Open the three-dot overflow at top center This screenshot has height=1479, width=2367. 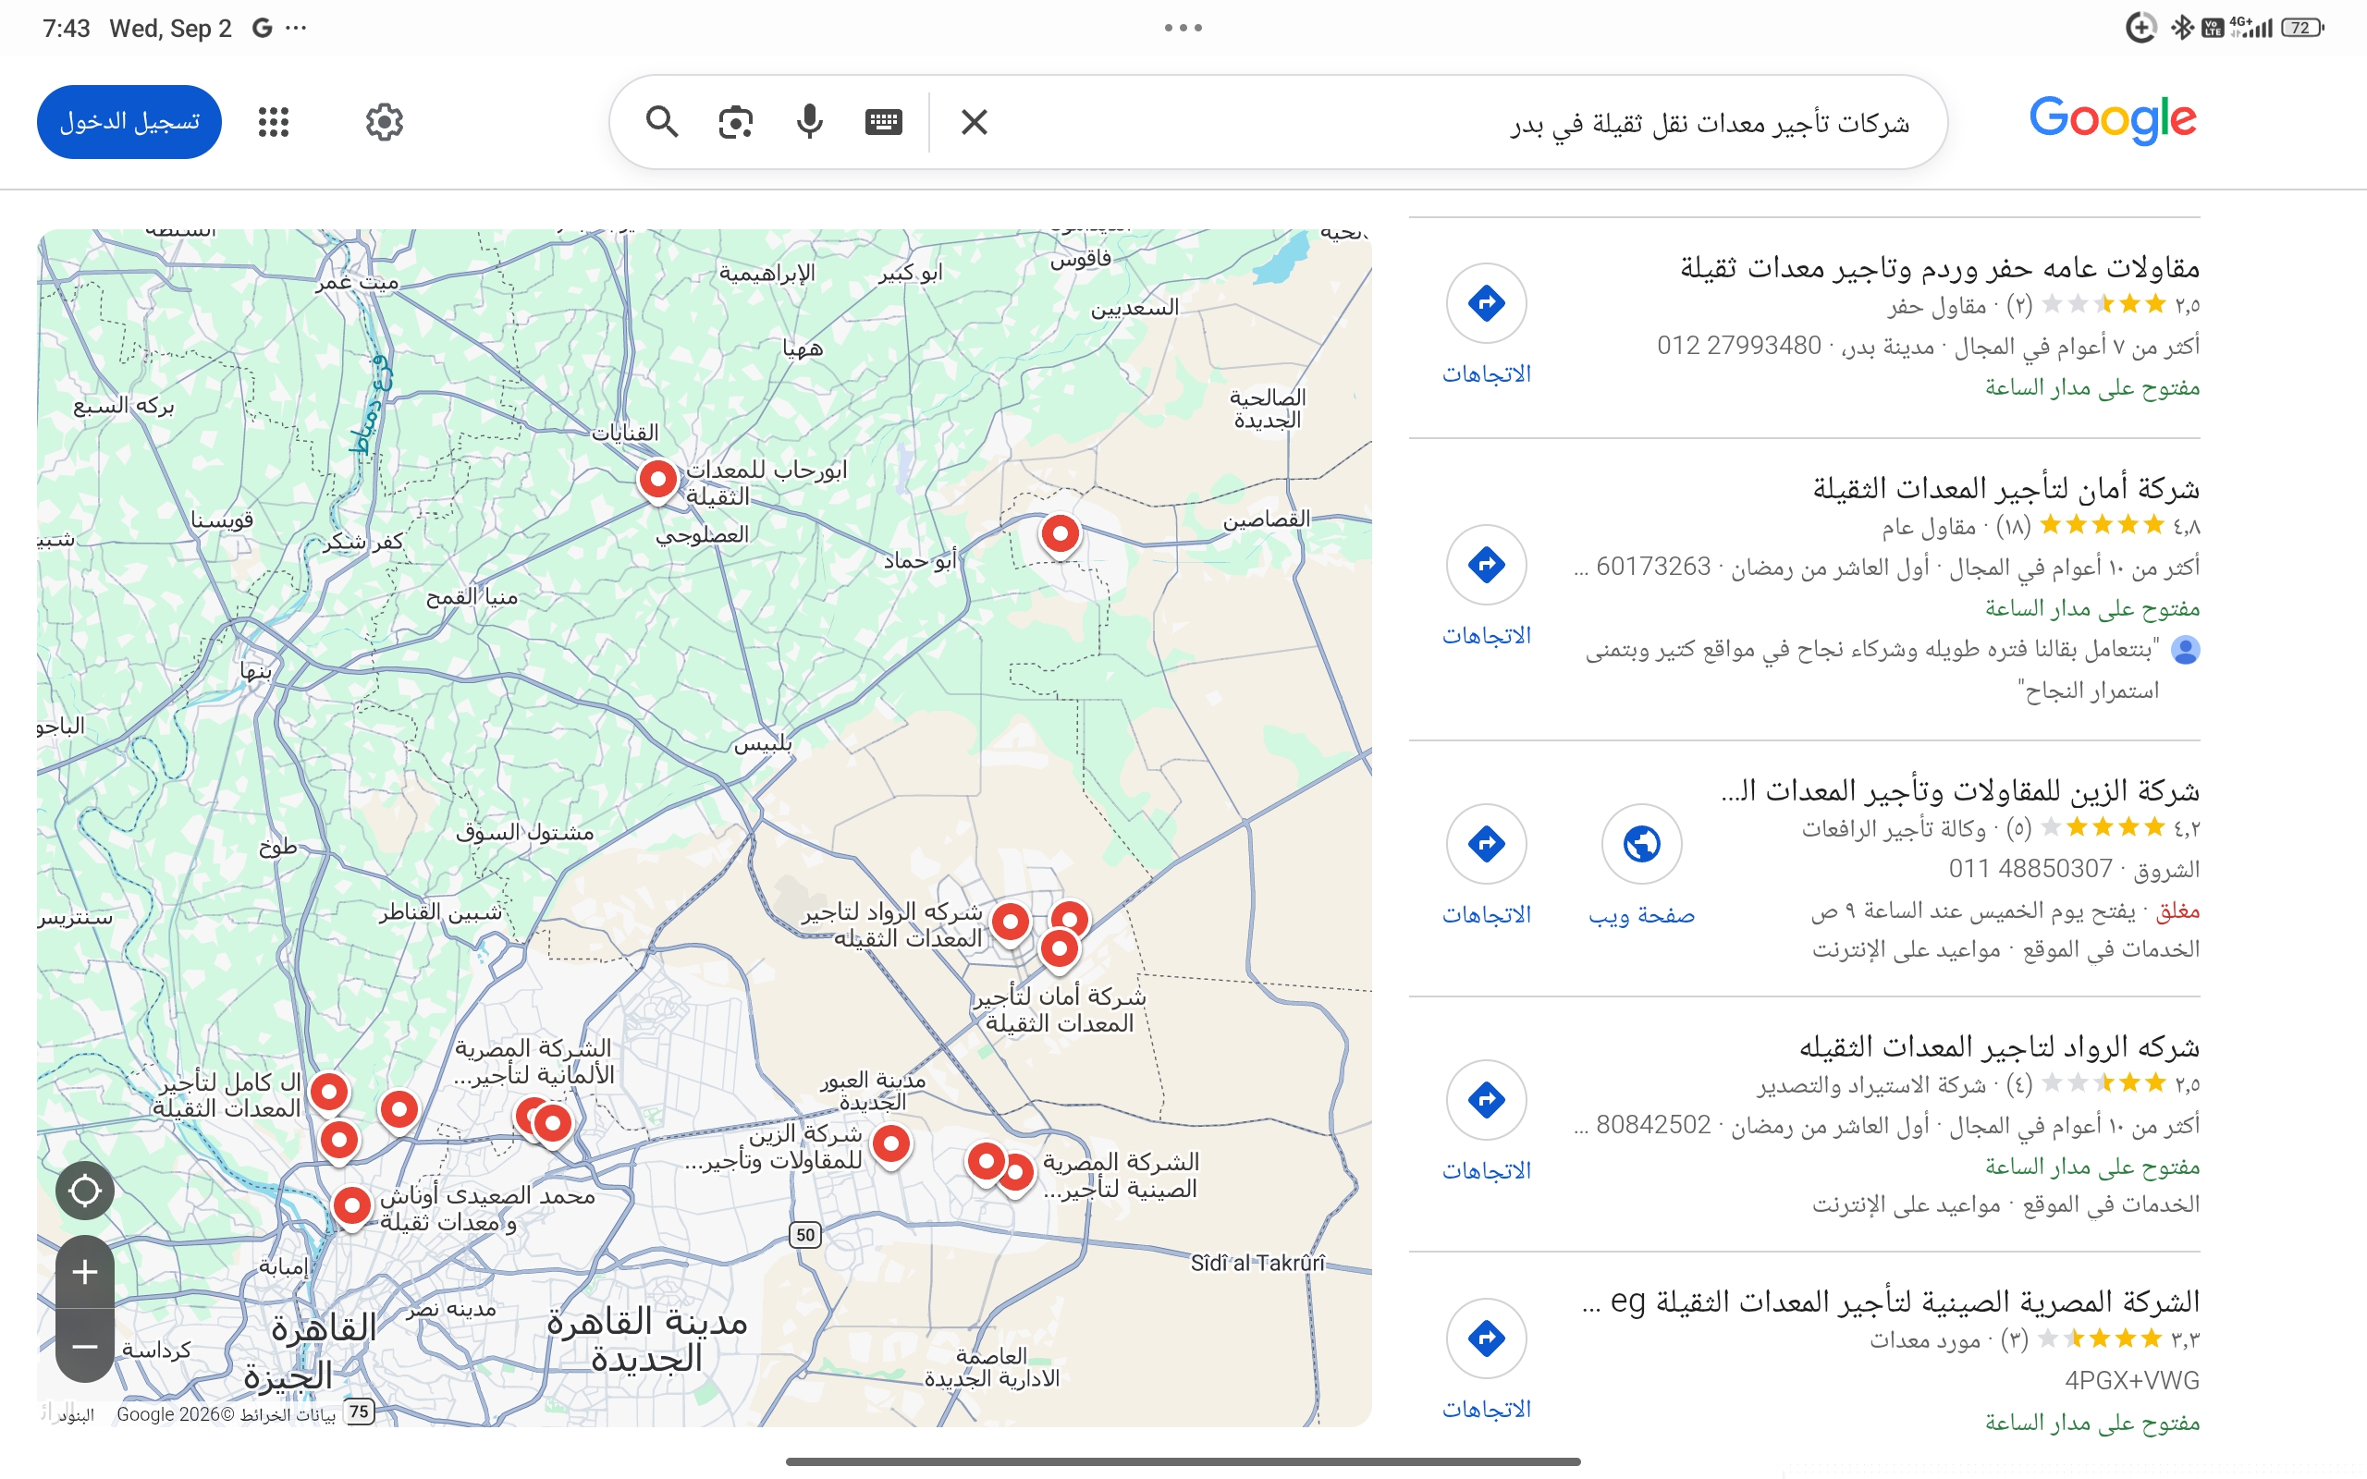coord(1183,28)
